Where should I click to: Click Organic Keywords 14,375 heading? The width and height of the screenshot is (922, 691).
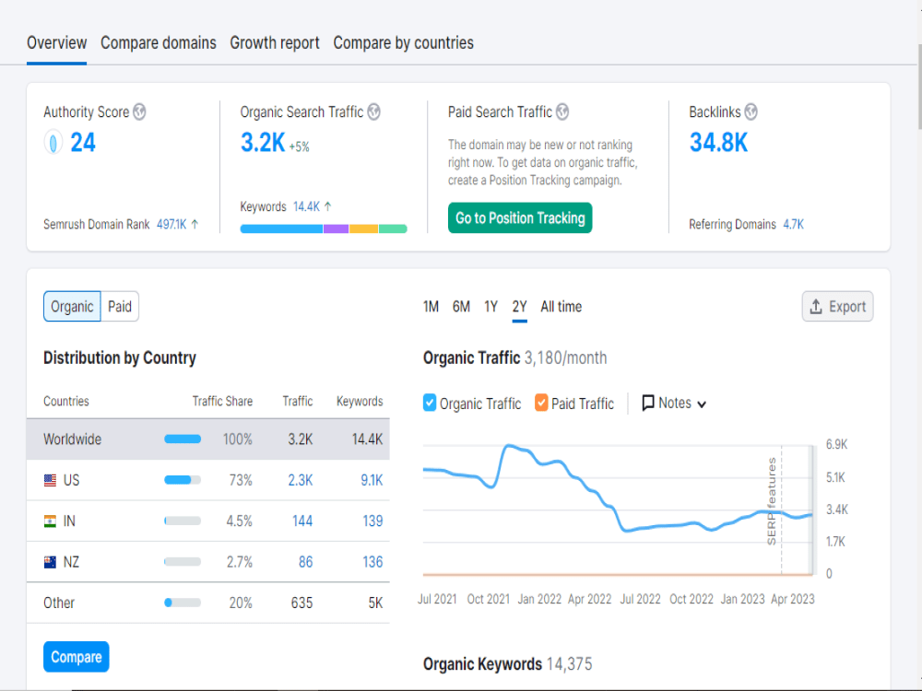tap(507, 664)
